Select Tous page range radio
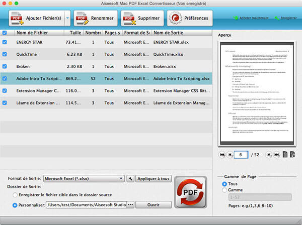The height and width of the screenshot is (225, 302). pyautogui.click(x=224, y=184)
